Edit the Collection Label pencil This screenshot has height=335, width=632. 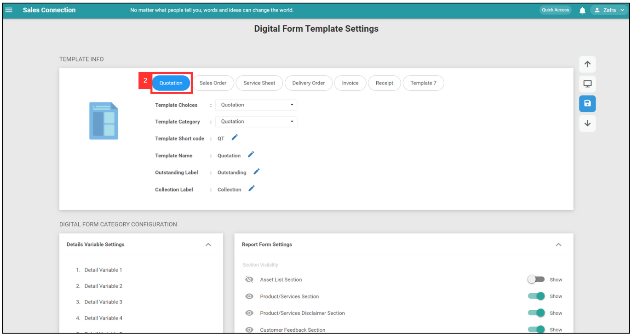pos(252,188)
